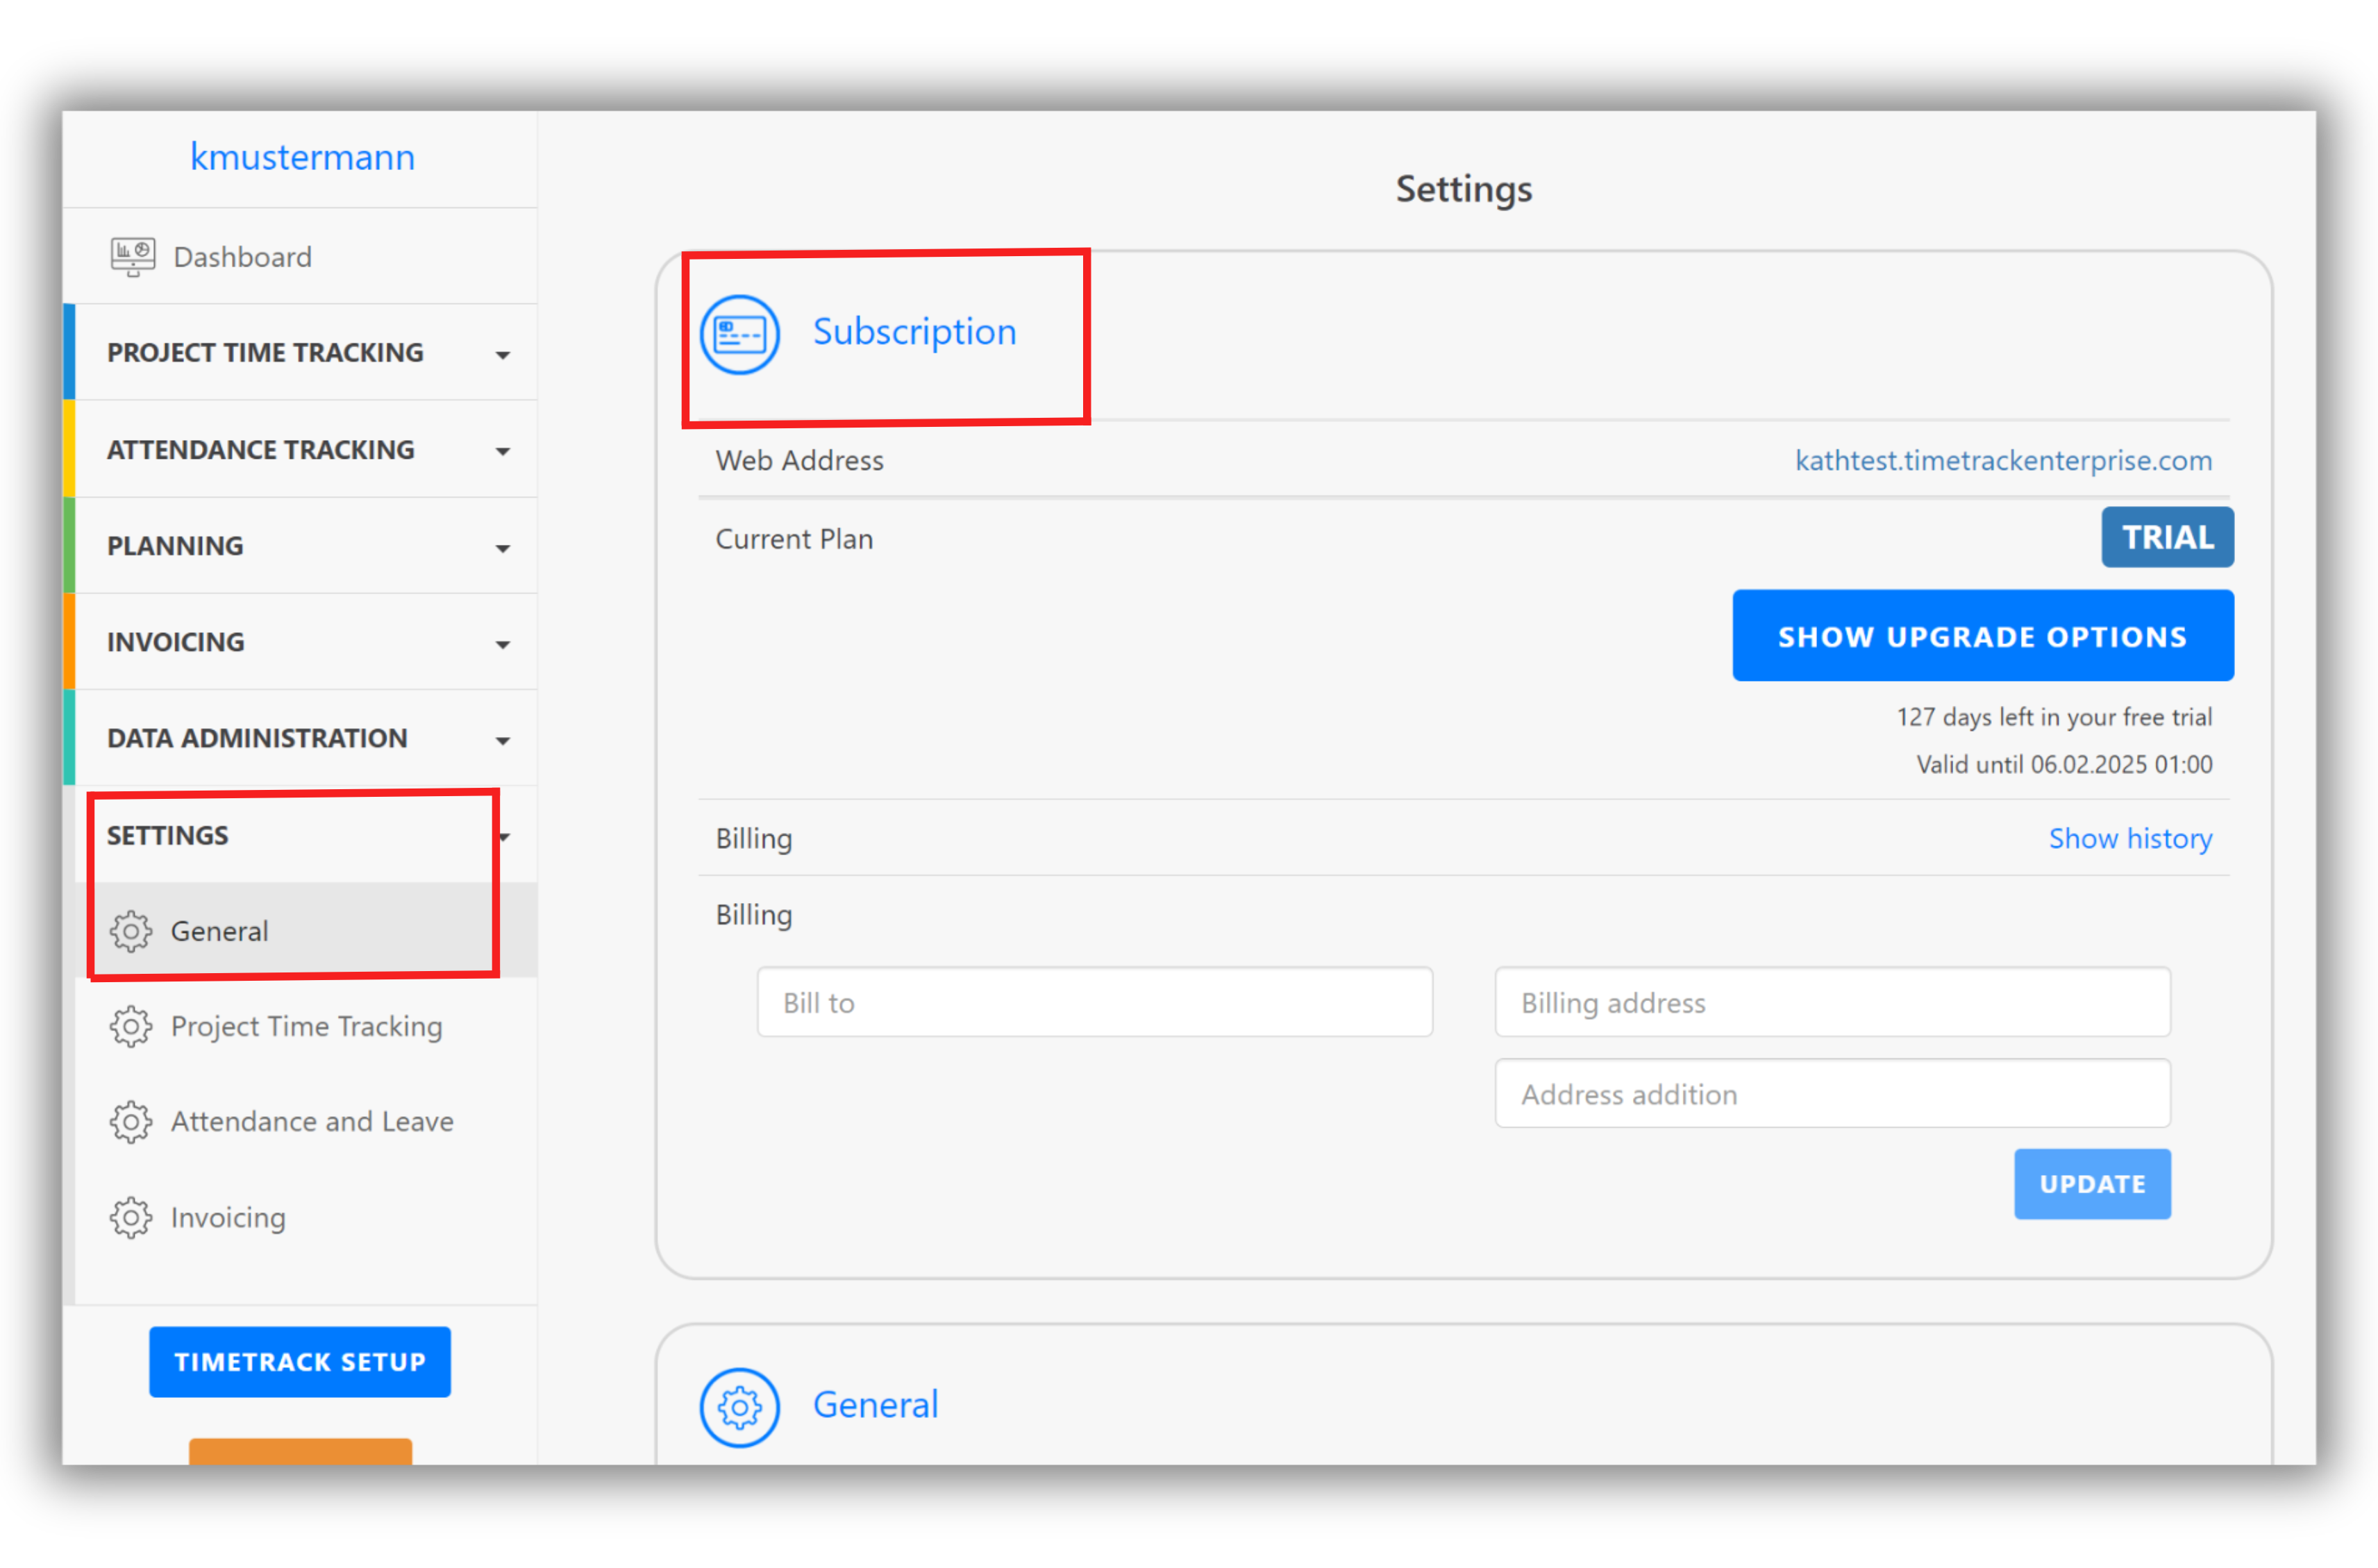Viewport: 2378px width, 1568px height.
Task: Click the Project Time Tracking settings gear icon
Action: click(x=131, y=1026)
